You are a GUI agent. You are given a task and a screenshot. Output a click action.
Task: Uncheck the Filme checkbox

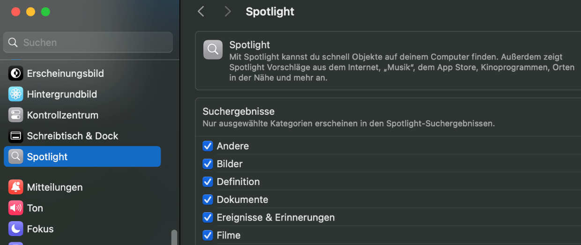coord(208,235)
